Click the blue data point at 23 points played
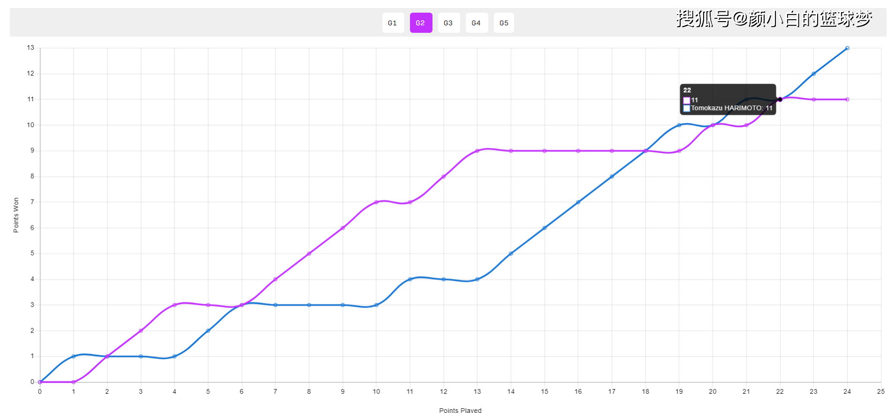Viewport: 895px width, 413px height. coord(814,74)
